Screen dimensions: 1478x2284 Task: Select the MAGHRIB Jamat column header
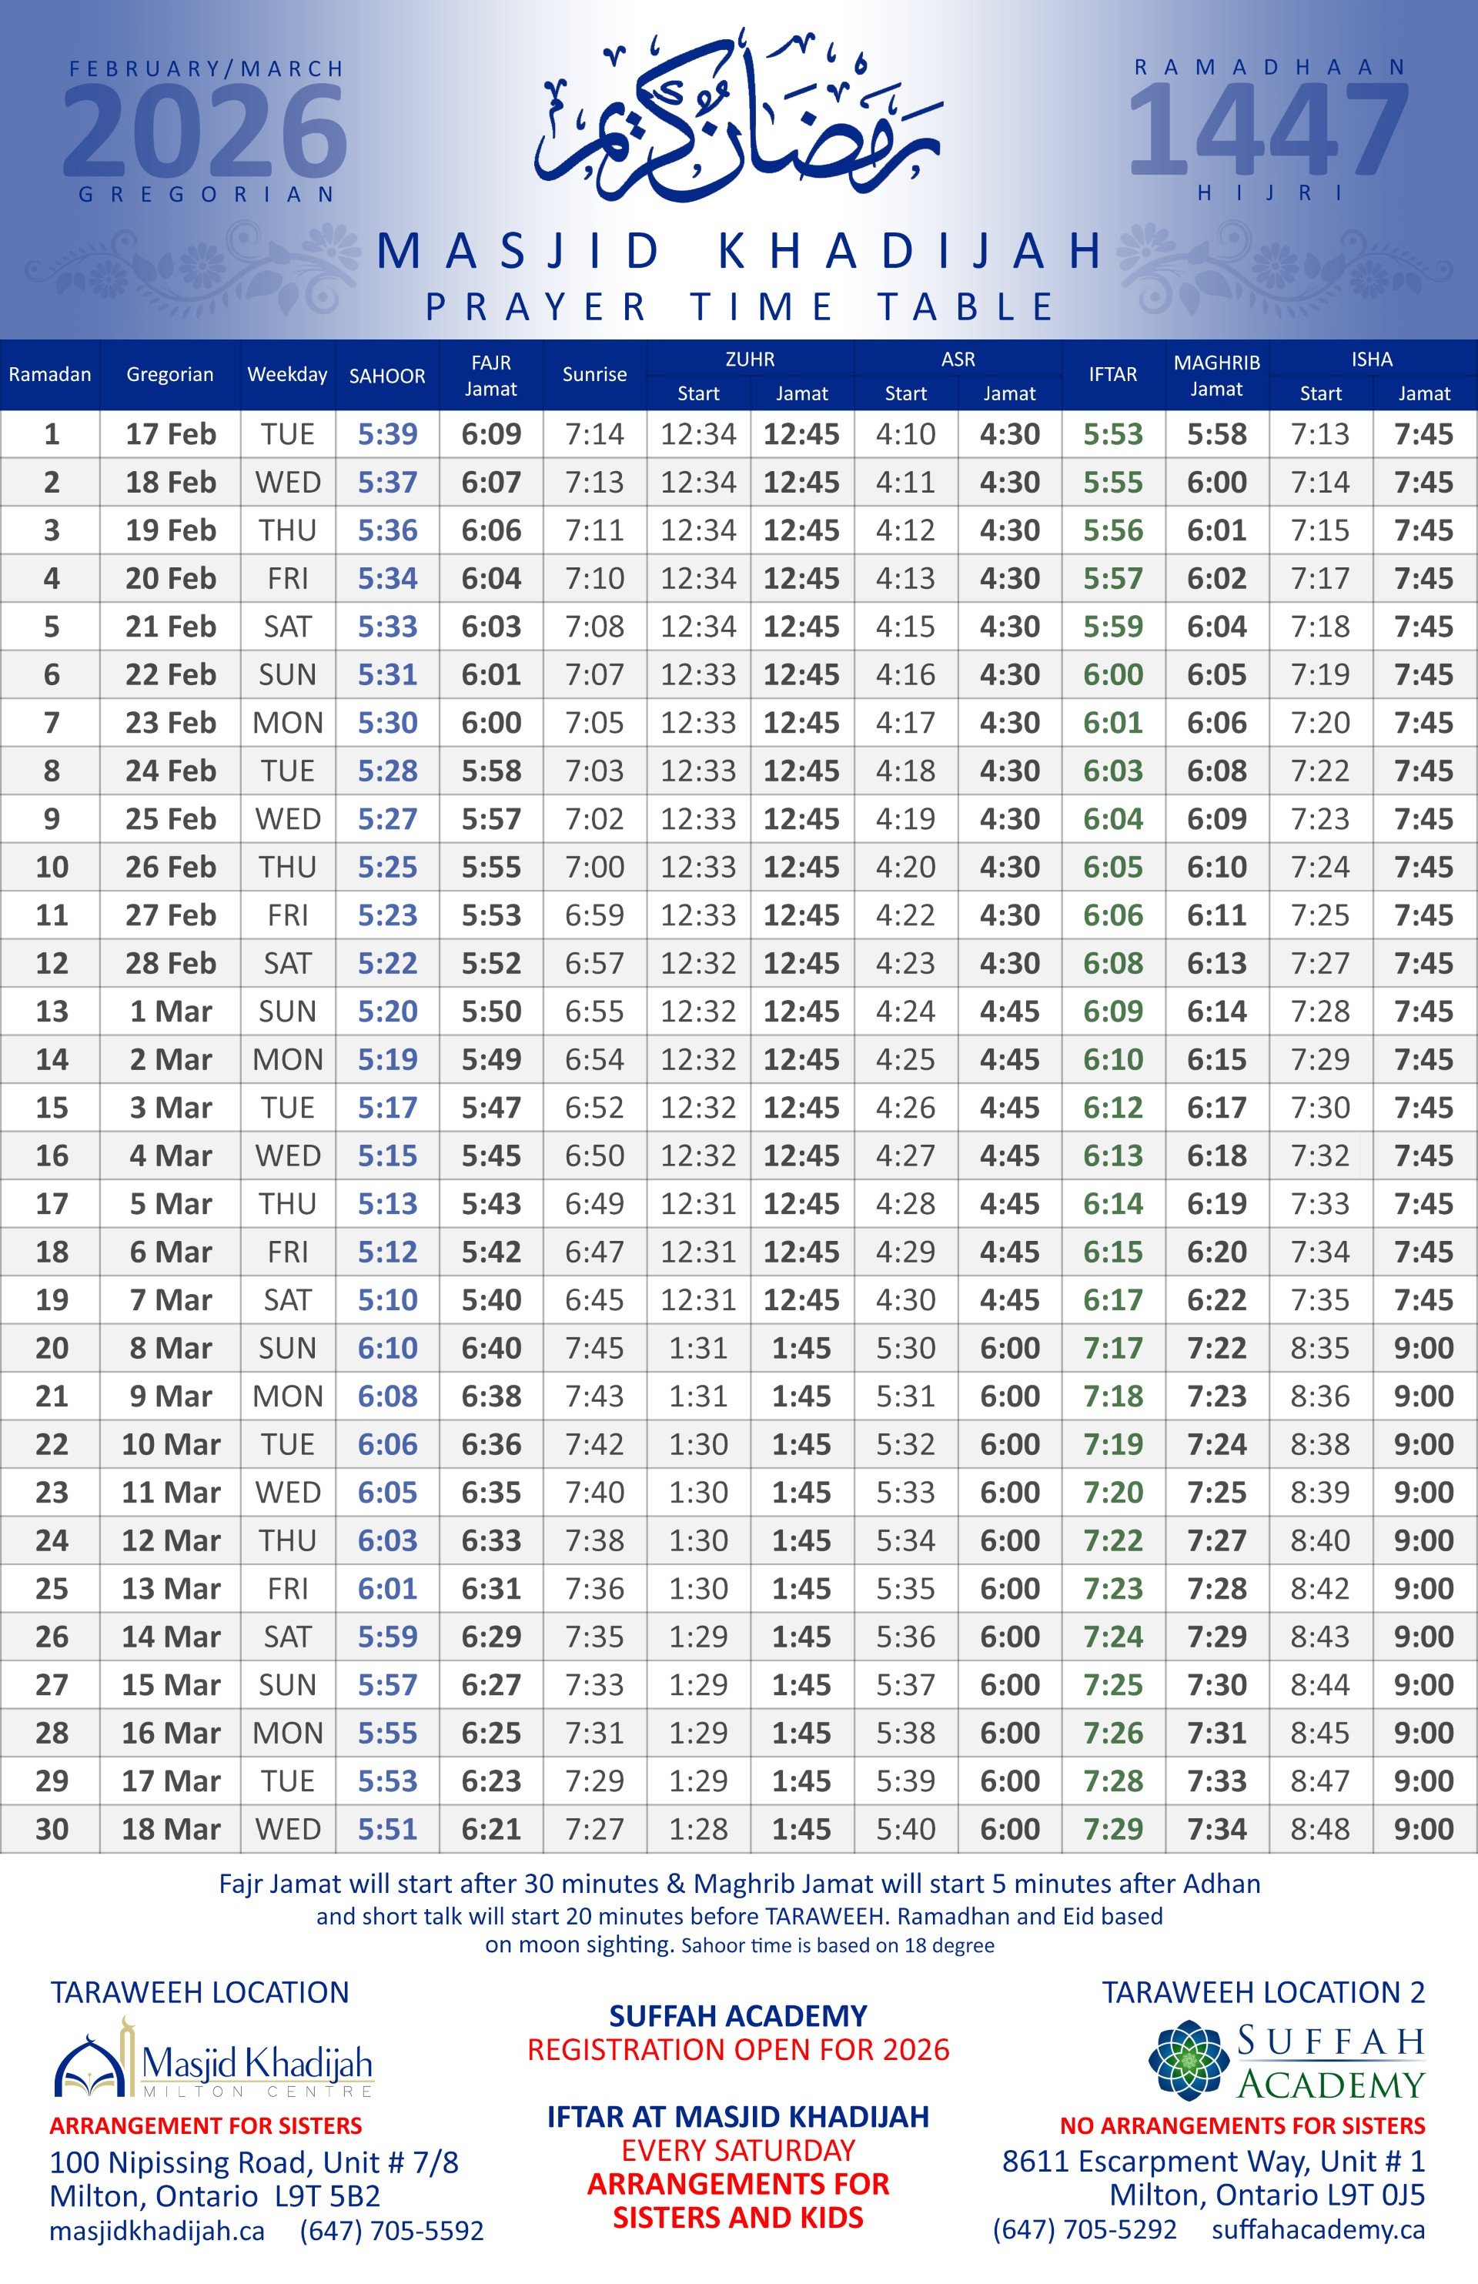pos(1216,375)
